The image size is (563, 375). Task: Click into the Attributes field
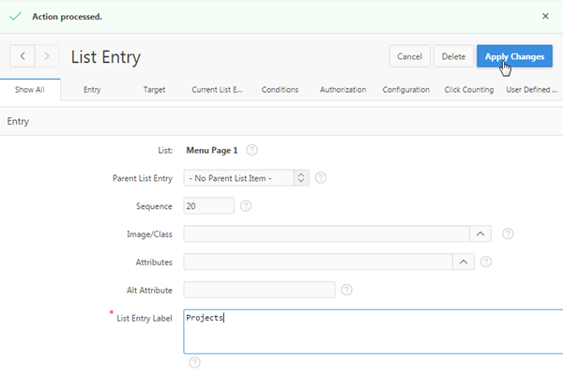coord(318,262)
